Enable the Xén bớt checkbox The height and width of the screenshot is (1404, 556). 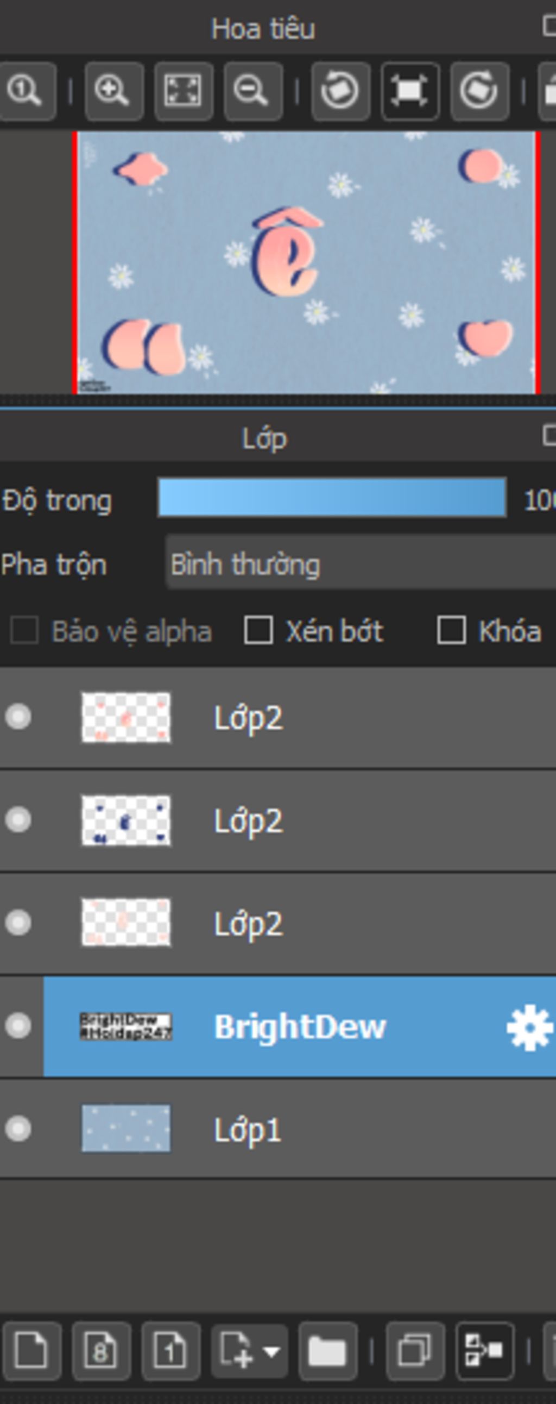(x=258, y=631)
